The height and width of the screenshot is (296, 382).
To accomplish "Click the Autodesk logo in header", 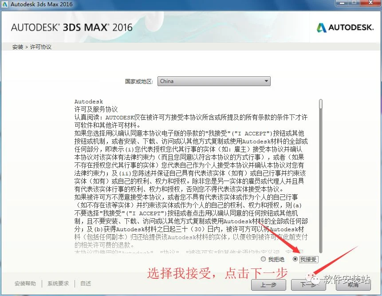I will [x=345, y=28].
